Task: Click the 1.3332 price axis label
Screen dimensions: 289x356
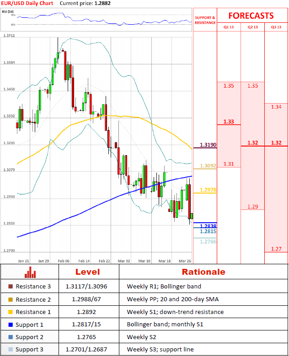Action: point(9,116)
